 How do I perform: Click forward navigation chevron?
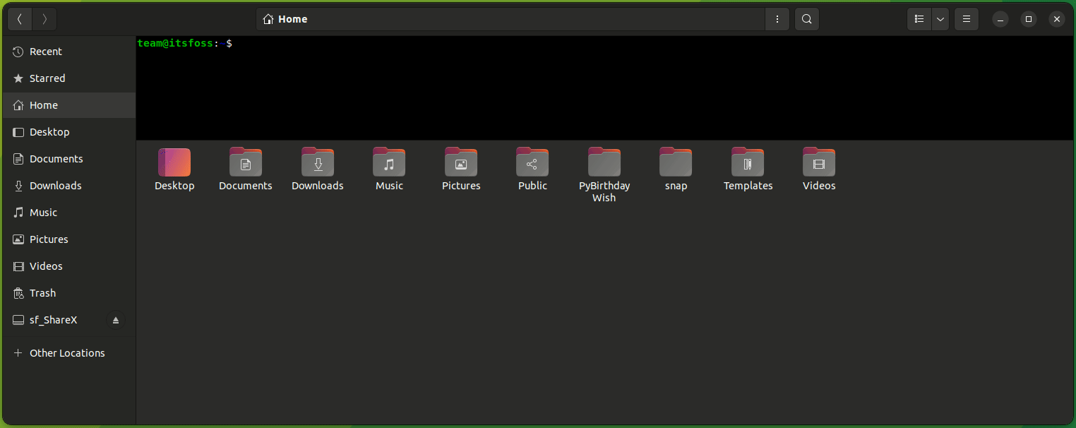pos(44,19)
